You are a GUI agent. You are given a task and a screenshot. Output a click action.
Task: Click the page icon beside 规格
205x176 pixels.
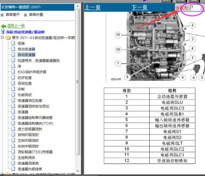pyautogui.click(x=13, y=43)
